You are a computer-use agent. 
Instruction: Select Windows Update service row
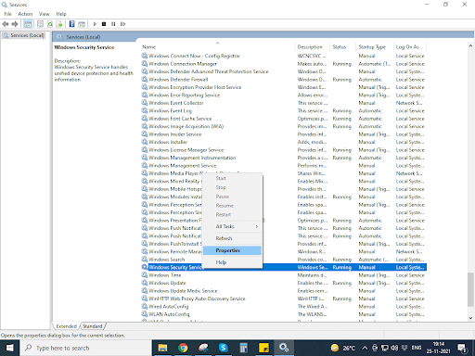coord(284,283)
